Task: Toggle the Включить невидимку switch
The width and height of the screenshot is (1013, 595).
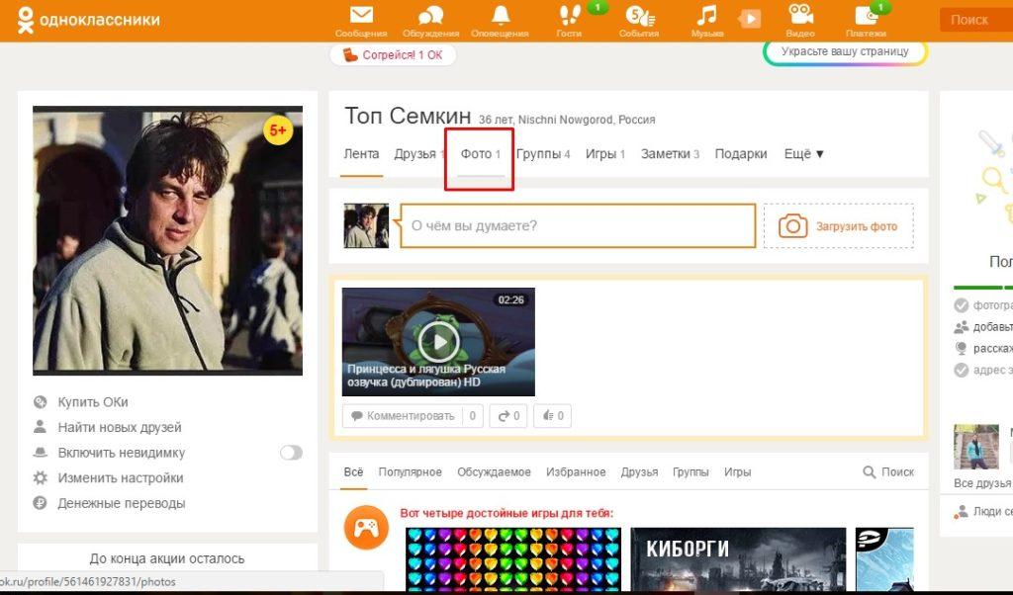Action: pos(291,453)
